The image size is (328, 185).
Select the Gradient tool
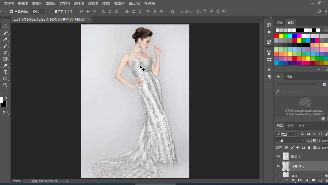[5, 59]
